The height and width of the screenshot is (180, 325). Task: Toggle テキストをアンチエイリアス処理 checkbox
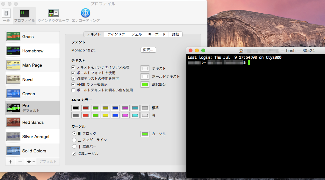[73, 67]
